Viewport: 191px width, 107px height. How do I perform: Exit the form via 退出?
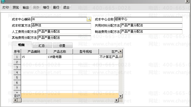[x=66, y=7]
